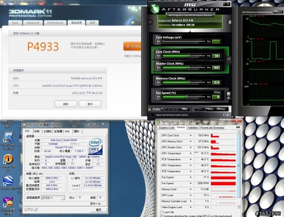This screenshot has height=217, width=284.
Task: Open the Google Earth desktop shortcut
Action: 8,182
